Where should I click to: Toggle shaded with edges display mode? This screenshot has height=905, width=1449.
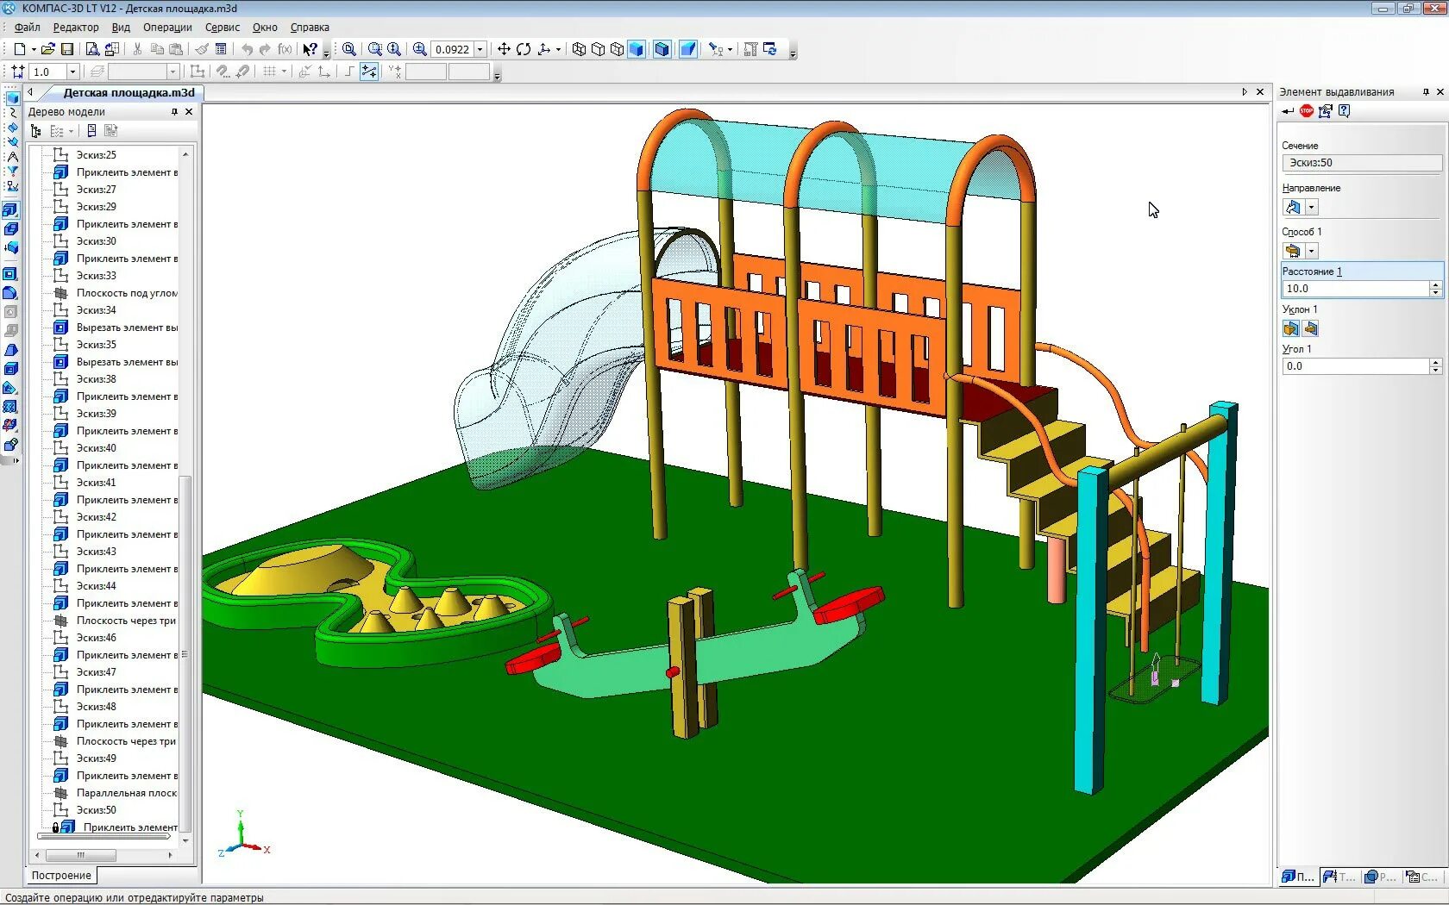pyautogui.click(x=662, y=49)
